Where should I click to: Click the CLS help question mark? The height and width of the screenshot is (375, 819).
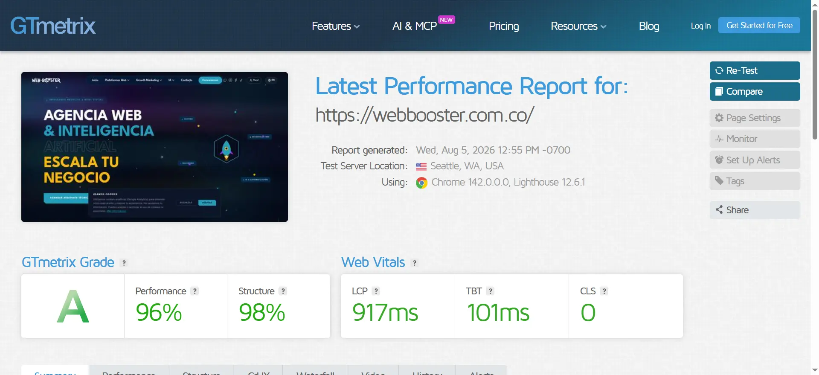tap(604, 291)
